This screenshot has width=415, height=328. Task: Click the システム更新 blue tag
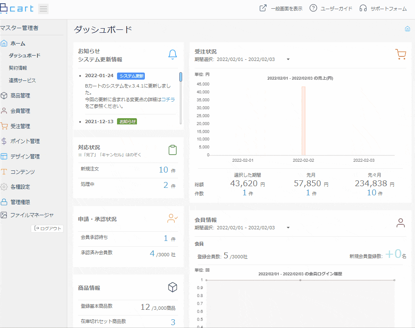tap(131, 76)
